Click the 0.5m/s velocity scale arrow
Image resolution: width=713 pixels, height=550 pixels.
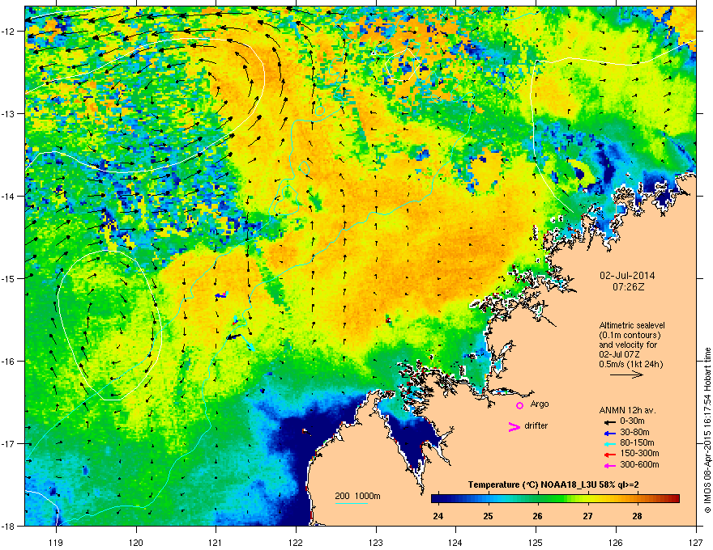(626, 374)
